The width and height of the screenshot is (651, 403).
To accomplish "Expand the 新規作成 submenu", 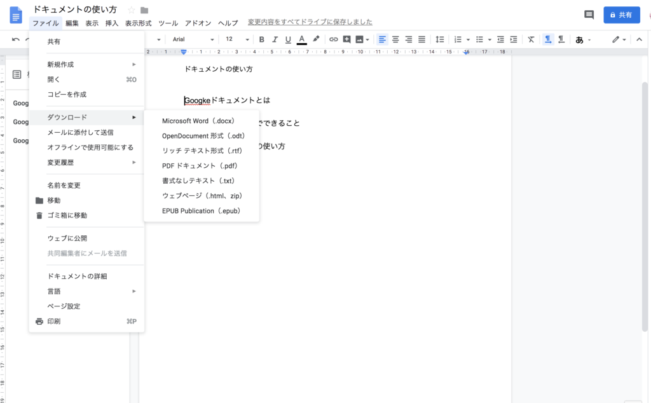I will click(x=86, y=64).
